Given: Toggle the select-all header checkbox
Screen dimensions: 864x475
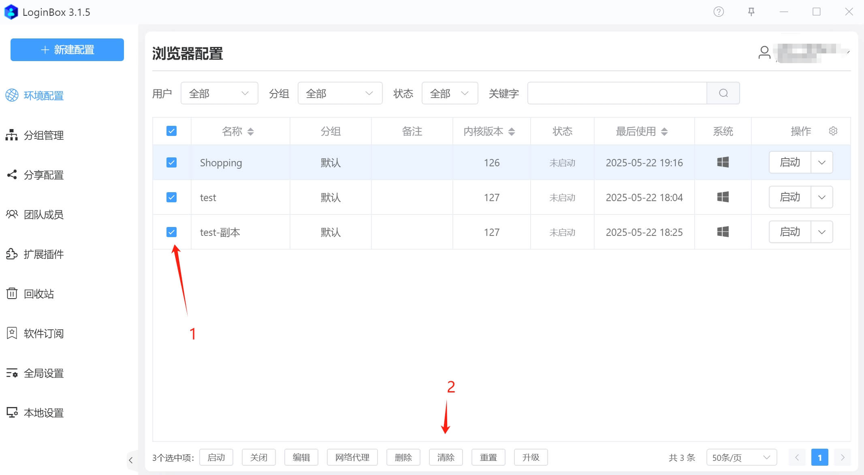Looking at the screenshot, I should pos(171,131).
